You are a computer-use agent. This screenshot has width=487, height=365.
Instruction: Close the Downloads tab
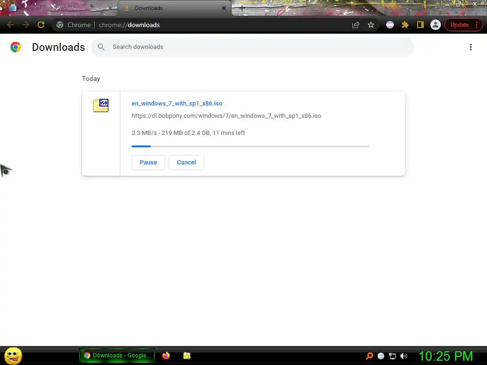coord(224,9)
